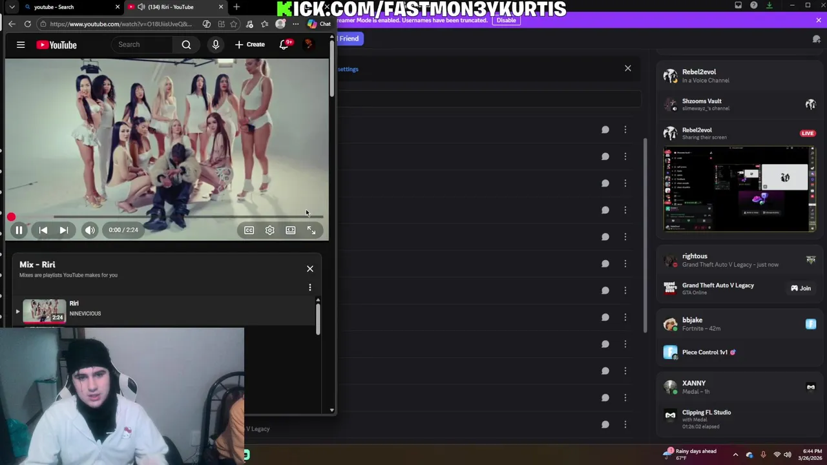Viewport: 827px width, 465px height.
Task: Open more options on last friend row
Action: (625, 424)
